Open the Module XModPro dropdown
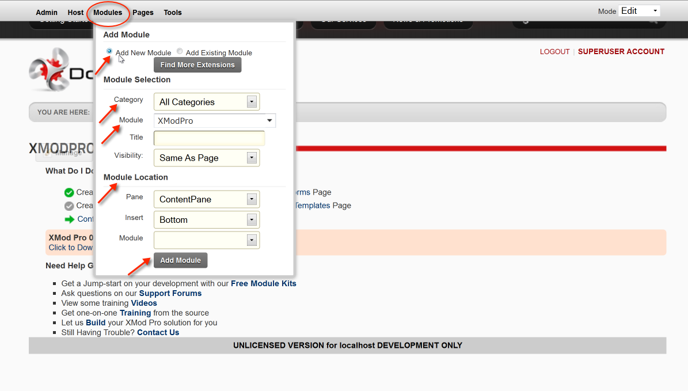This screenshot has width=688, height=391. [215, 121]
